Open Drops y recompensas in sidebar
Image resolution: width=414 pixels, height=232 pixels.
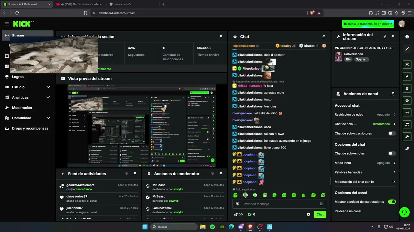click(x=27, y=128)
